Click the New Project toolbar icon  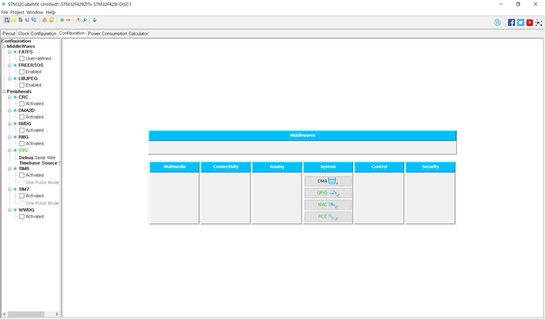[x=7, y=20]
